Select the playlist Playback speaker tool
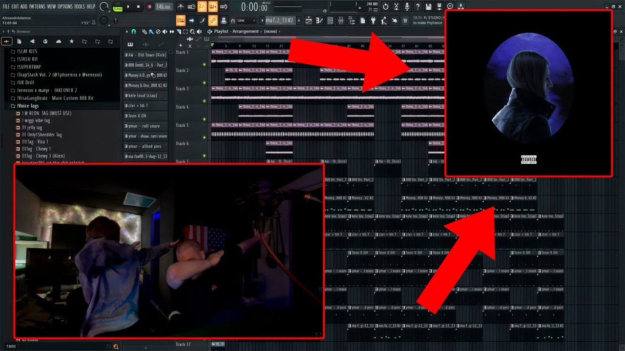The width and height of the screenshot is (625, 351). click(199, 31)
